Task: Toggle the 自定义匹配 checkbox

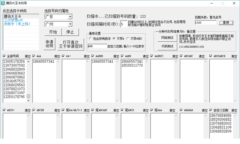Action: (211, 110)
